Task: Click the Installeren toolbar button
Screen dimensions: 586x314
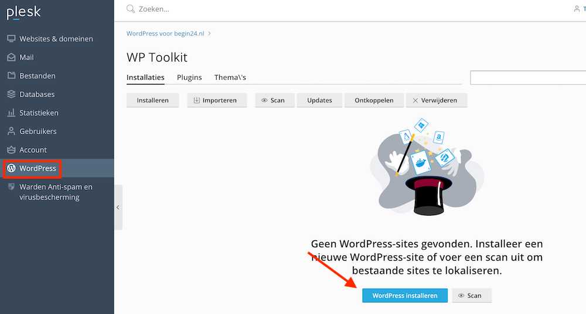Action: point(152,100)
